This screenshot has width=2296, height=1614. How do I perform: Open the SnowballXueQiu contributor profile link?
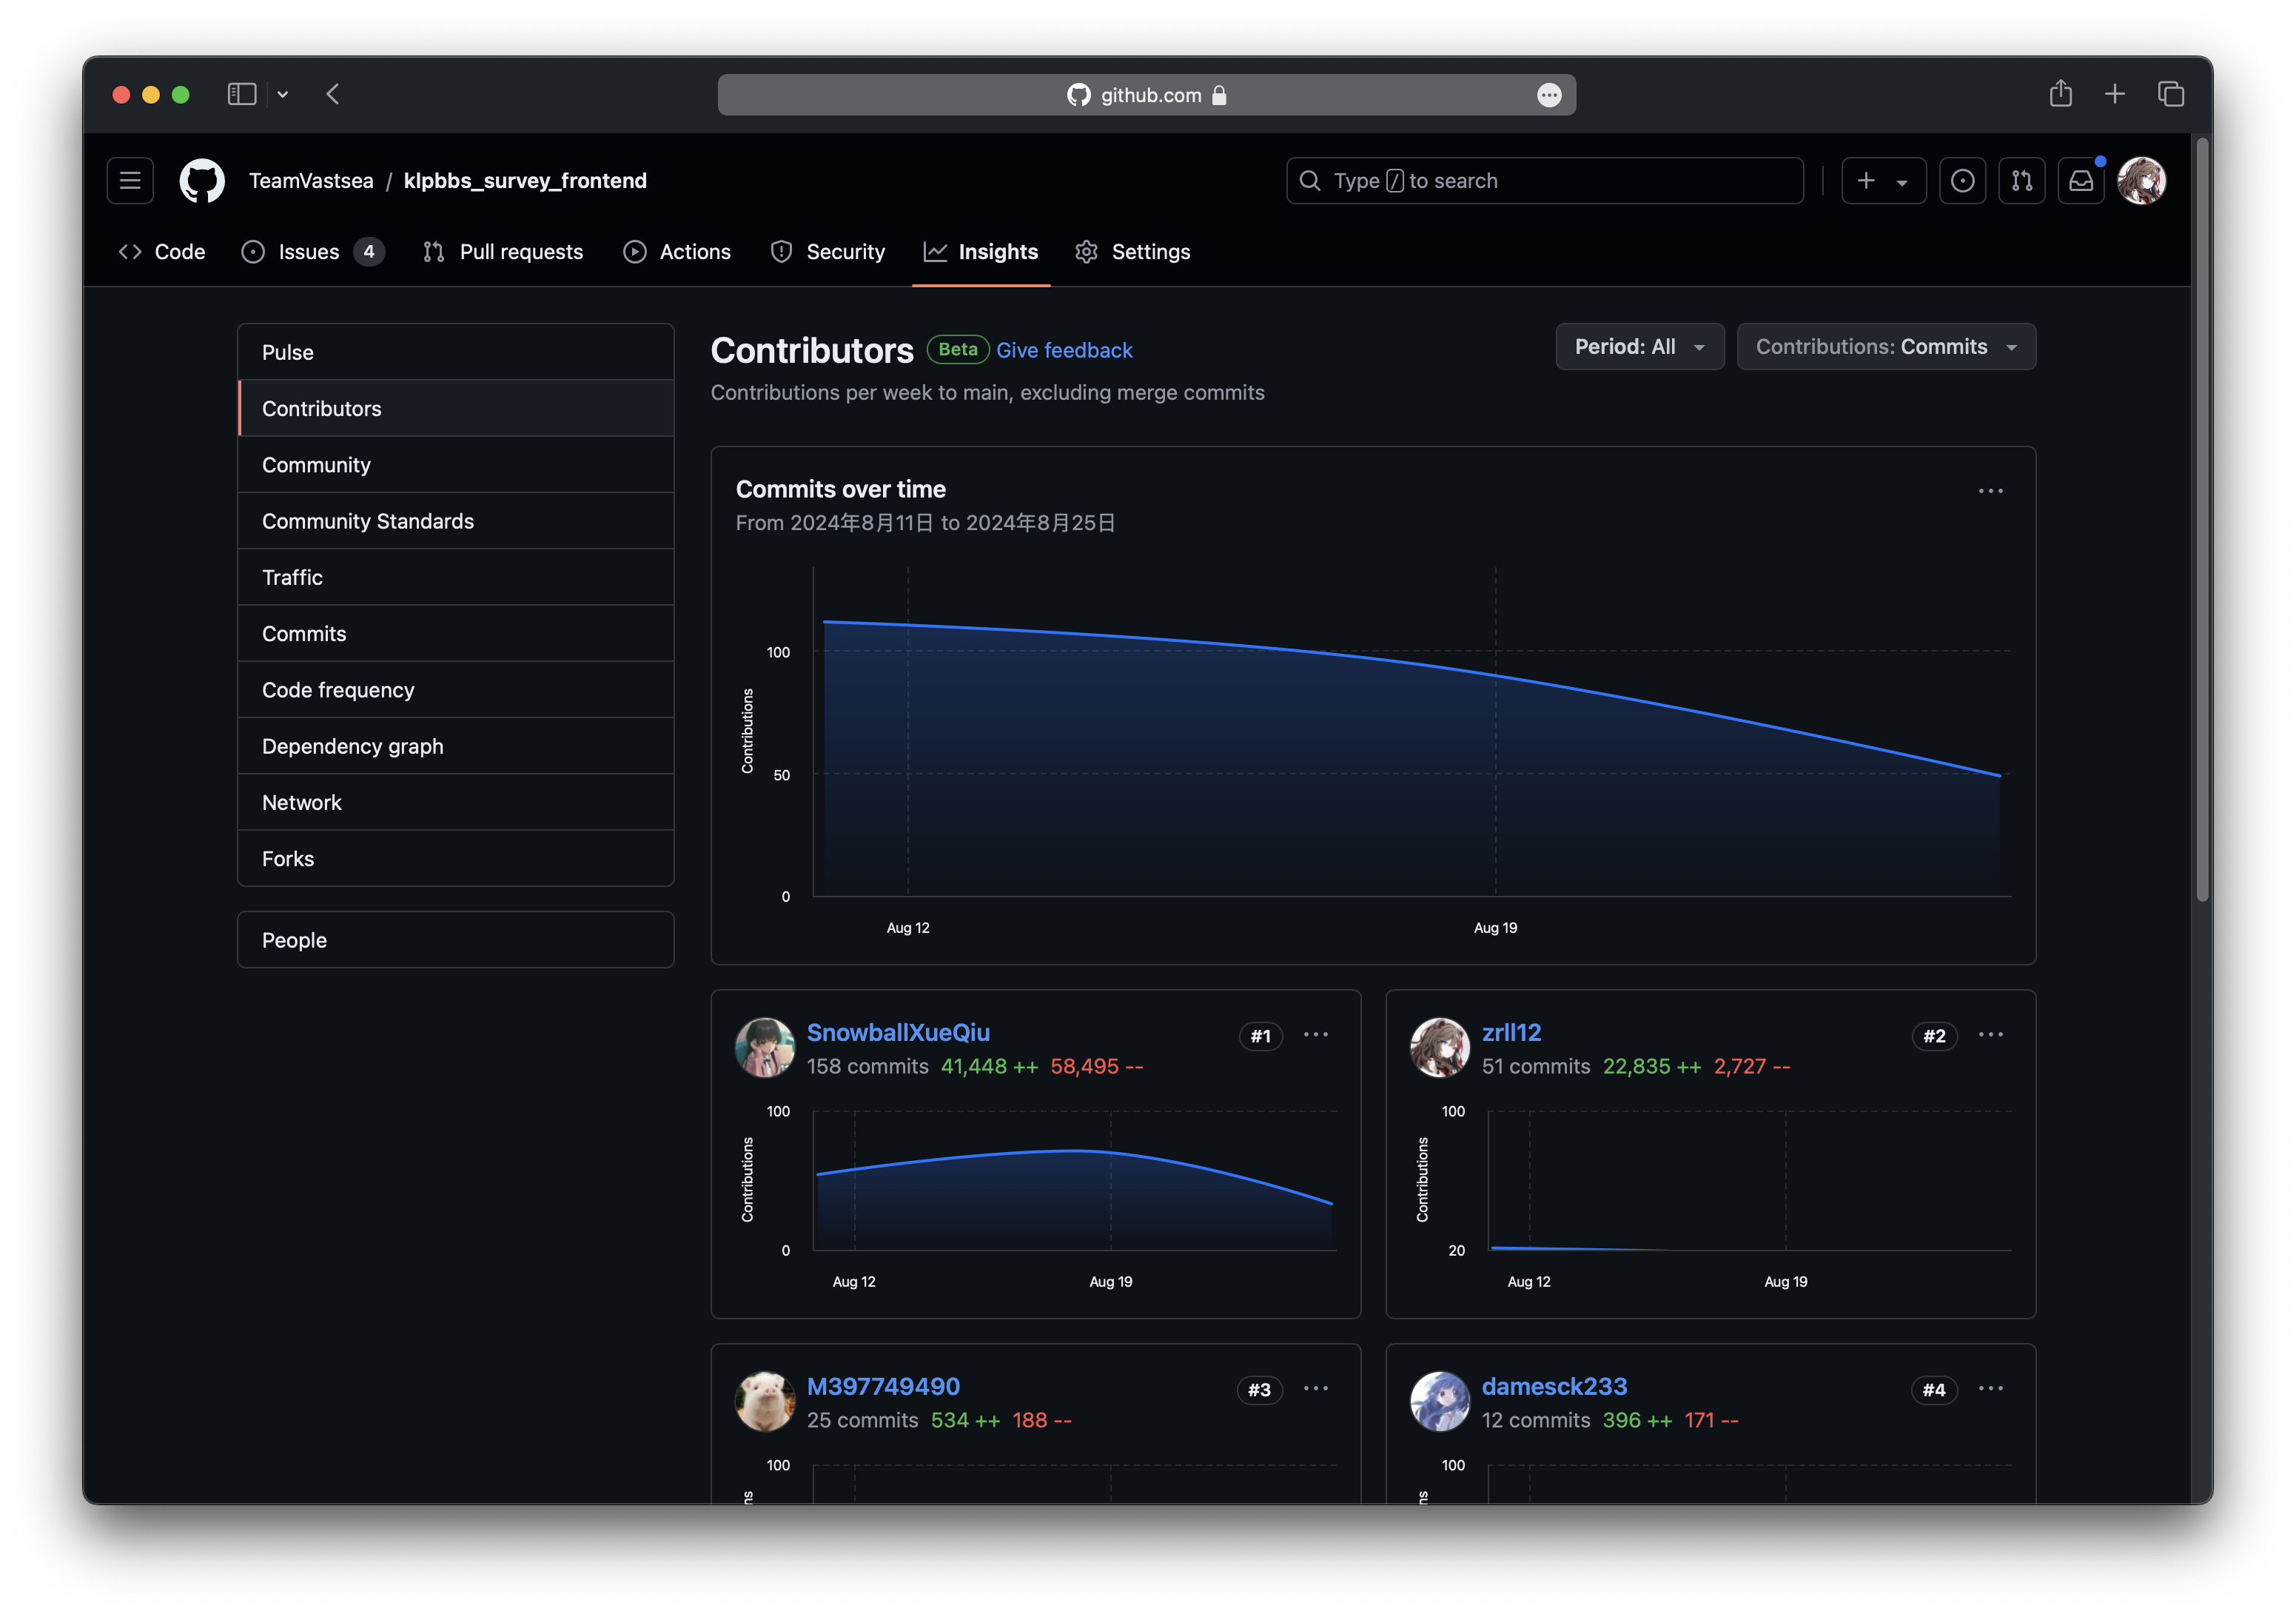coord(898,1032)
